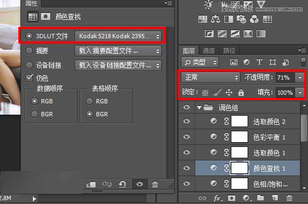Screen dimensions: 308x204
Task: Filter layers by pixel layers icon
Action: 234,62
